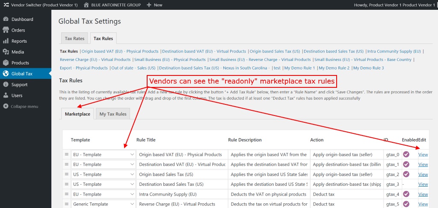Open Generic Template dropdown for Reverse Charge row
The height and width of the screenshot is (208, 438).
(x=104, y=204)
